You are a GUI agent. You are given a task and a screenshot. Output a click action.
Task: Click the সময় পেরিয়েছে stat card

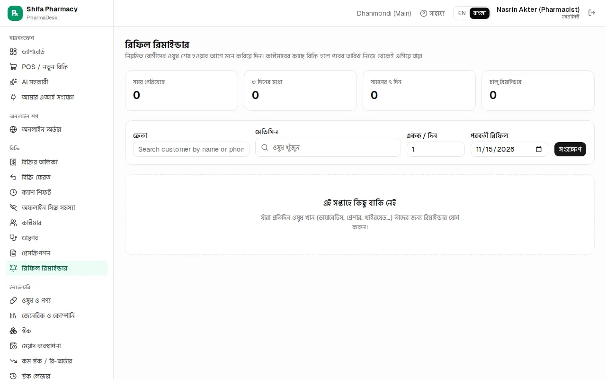(x=181, y=90)
